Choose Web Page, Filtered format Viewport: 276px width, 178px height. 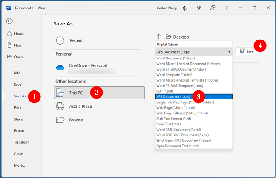click(194, 113)
